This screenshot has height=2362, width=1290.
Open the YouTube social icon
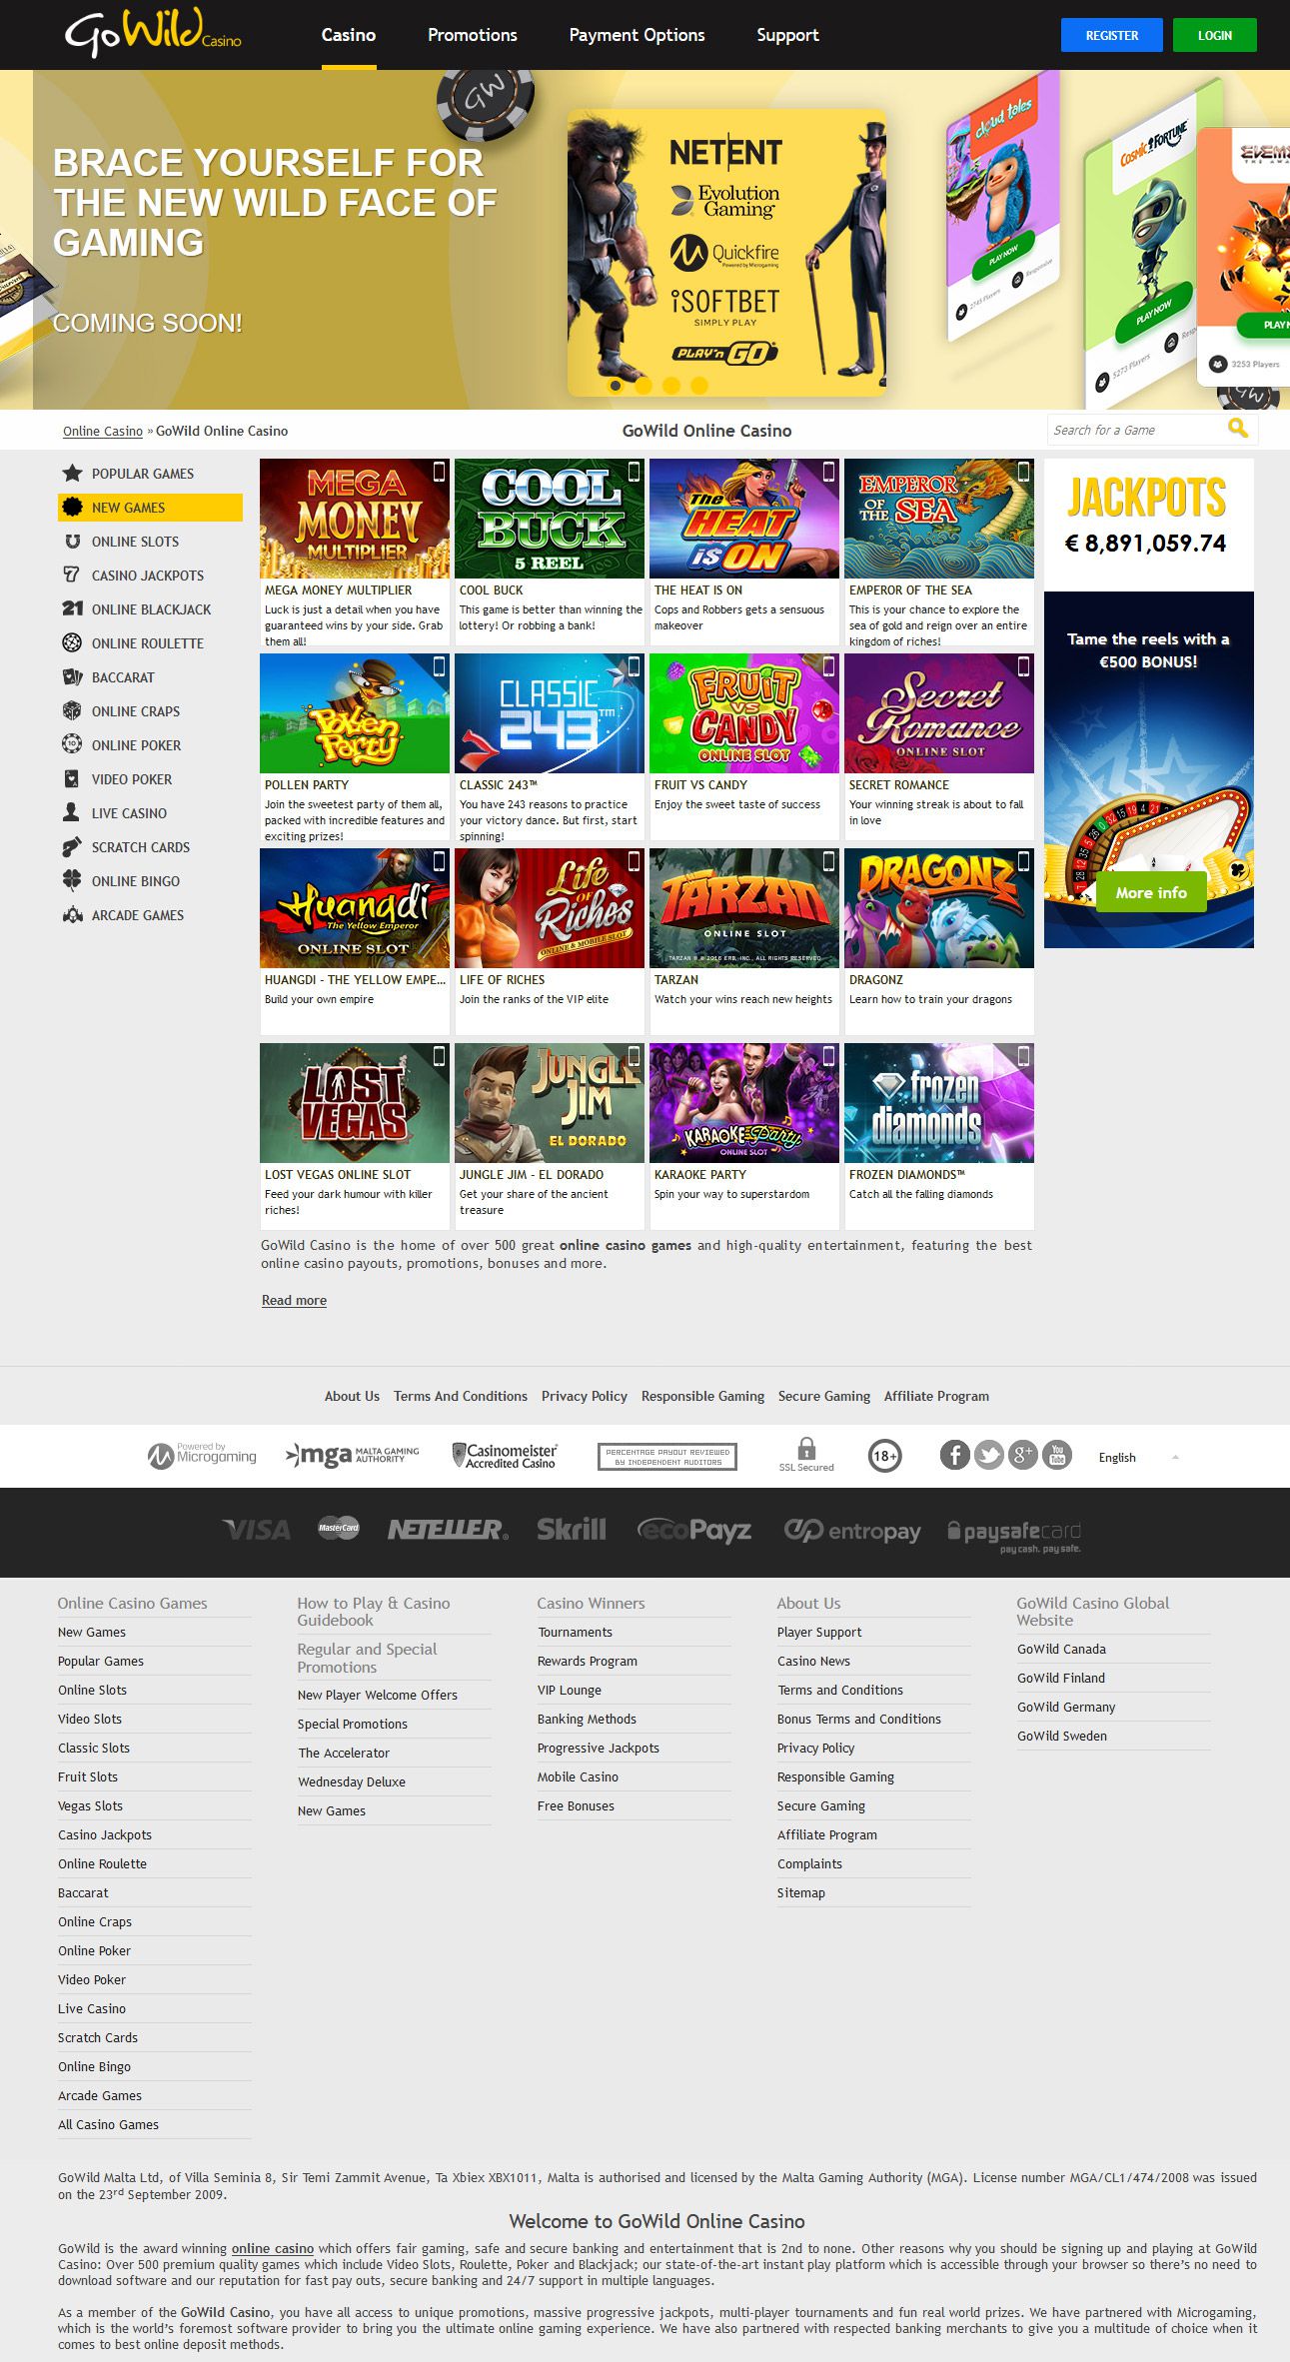[1057, 1455]
